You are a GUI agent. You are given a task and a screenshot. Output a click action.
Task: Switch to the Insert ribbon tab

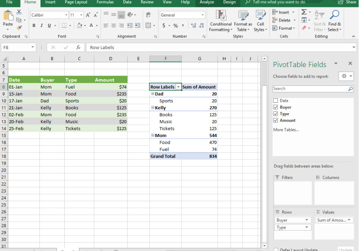pyautogui.click(x=50, y=2)
